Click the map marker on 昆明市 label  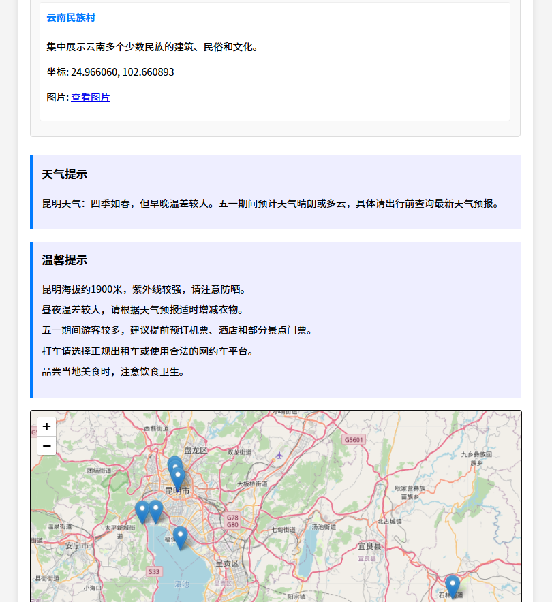coord(178,480)
